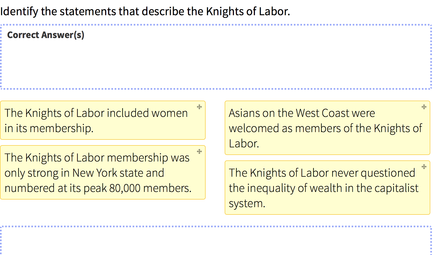Click the word 'Labor.' ending the Asians card
Screen dimensions: 445x255
tap(244, 144)
